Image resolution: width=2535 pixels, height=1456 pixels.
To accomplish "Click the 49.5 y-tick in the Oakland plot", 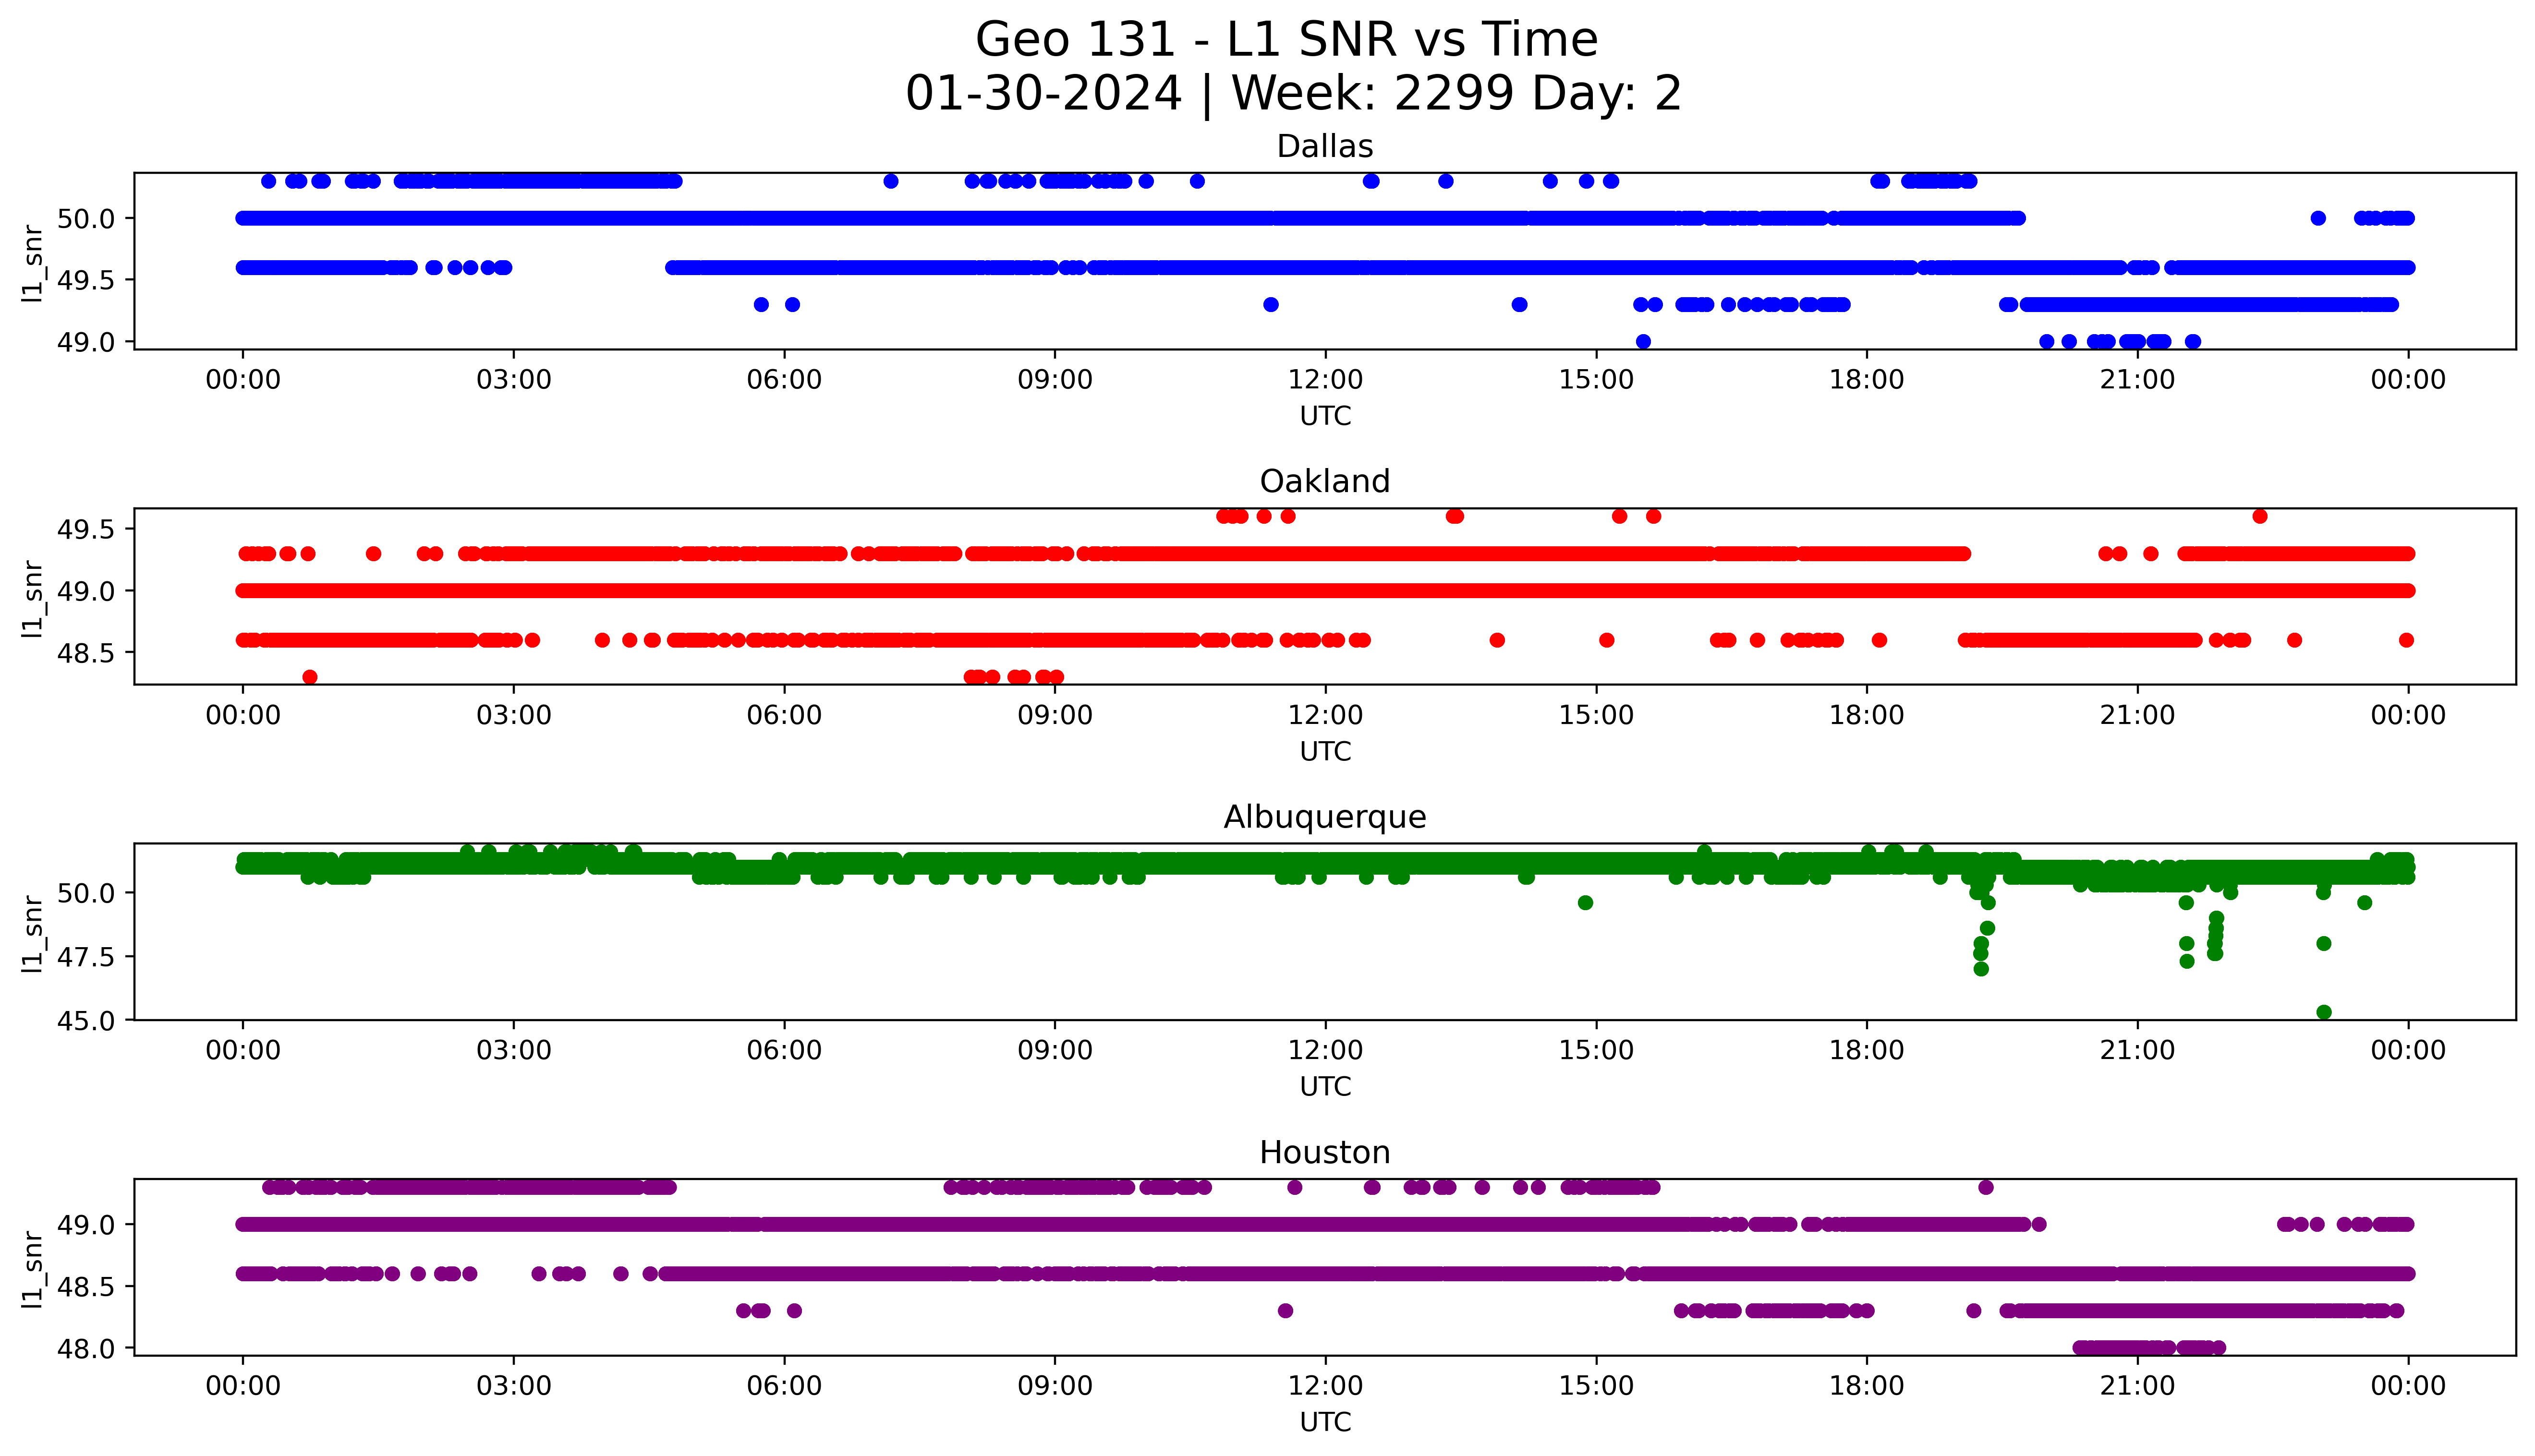I will tap(86, 530).
